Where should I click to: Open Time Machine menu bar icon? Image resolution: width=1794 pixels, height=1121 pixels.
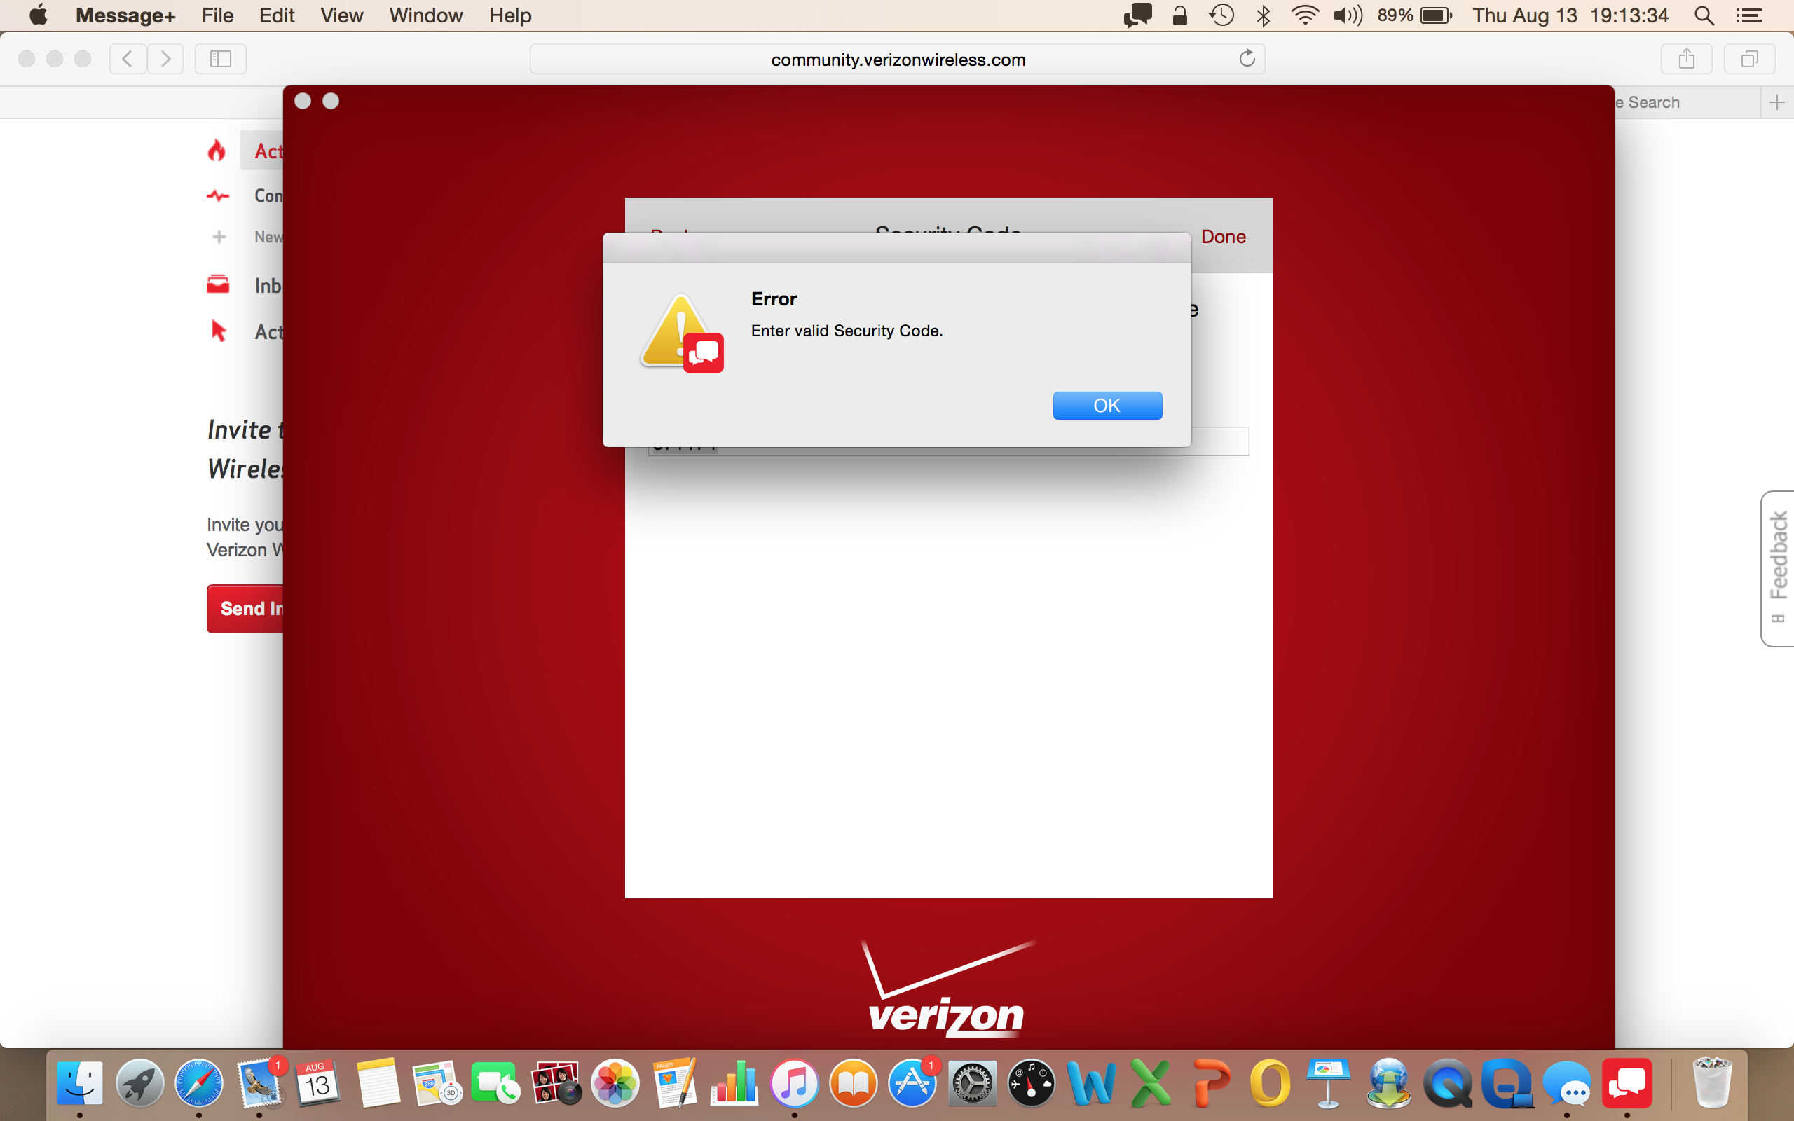(x=1221, y=15)
